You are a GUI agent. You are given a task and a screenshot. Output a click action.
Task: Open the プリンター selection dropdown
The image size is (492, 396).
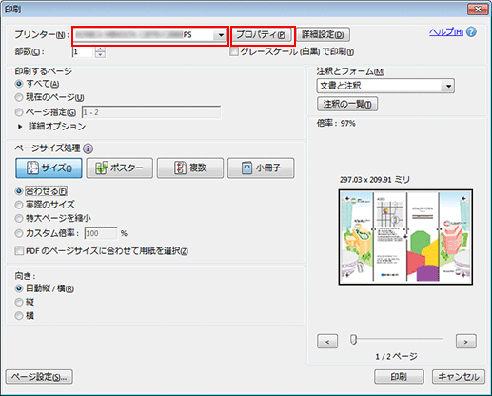point(150,35)
